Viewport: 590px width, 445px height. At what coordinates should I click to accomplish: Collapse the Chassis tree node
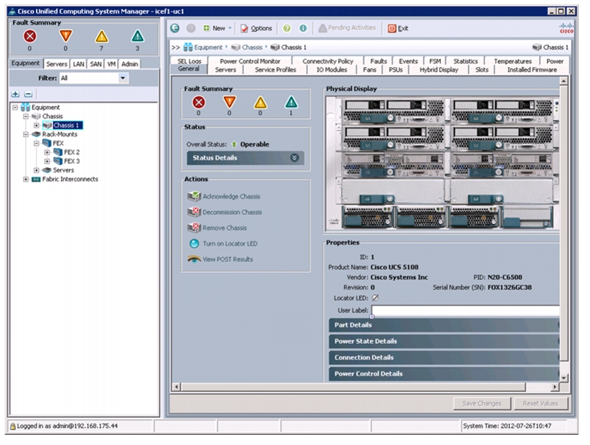(26, 116)
